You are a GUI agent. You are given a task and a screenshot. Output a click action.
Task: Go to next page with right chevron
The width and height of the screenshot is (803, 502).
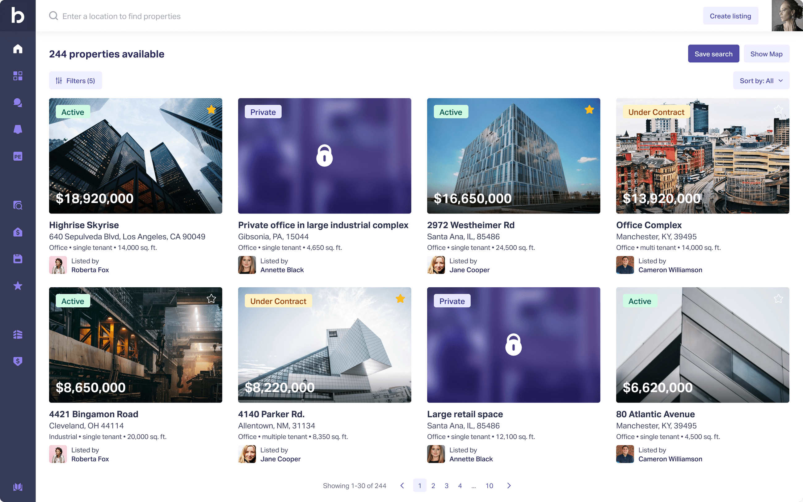click(x=509, y=486)
